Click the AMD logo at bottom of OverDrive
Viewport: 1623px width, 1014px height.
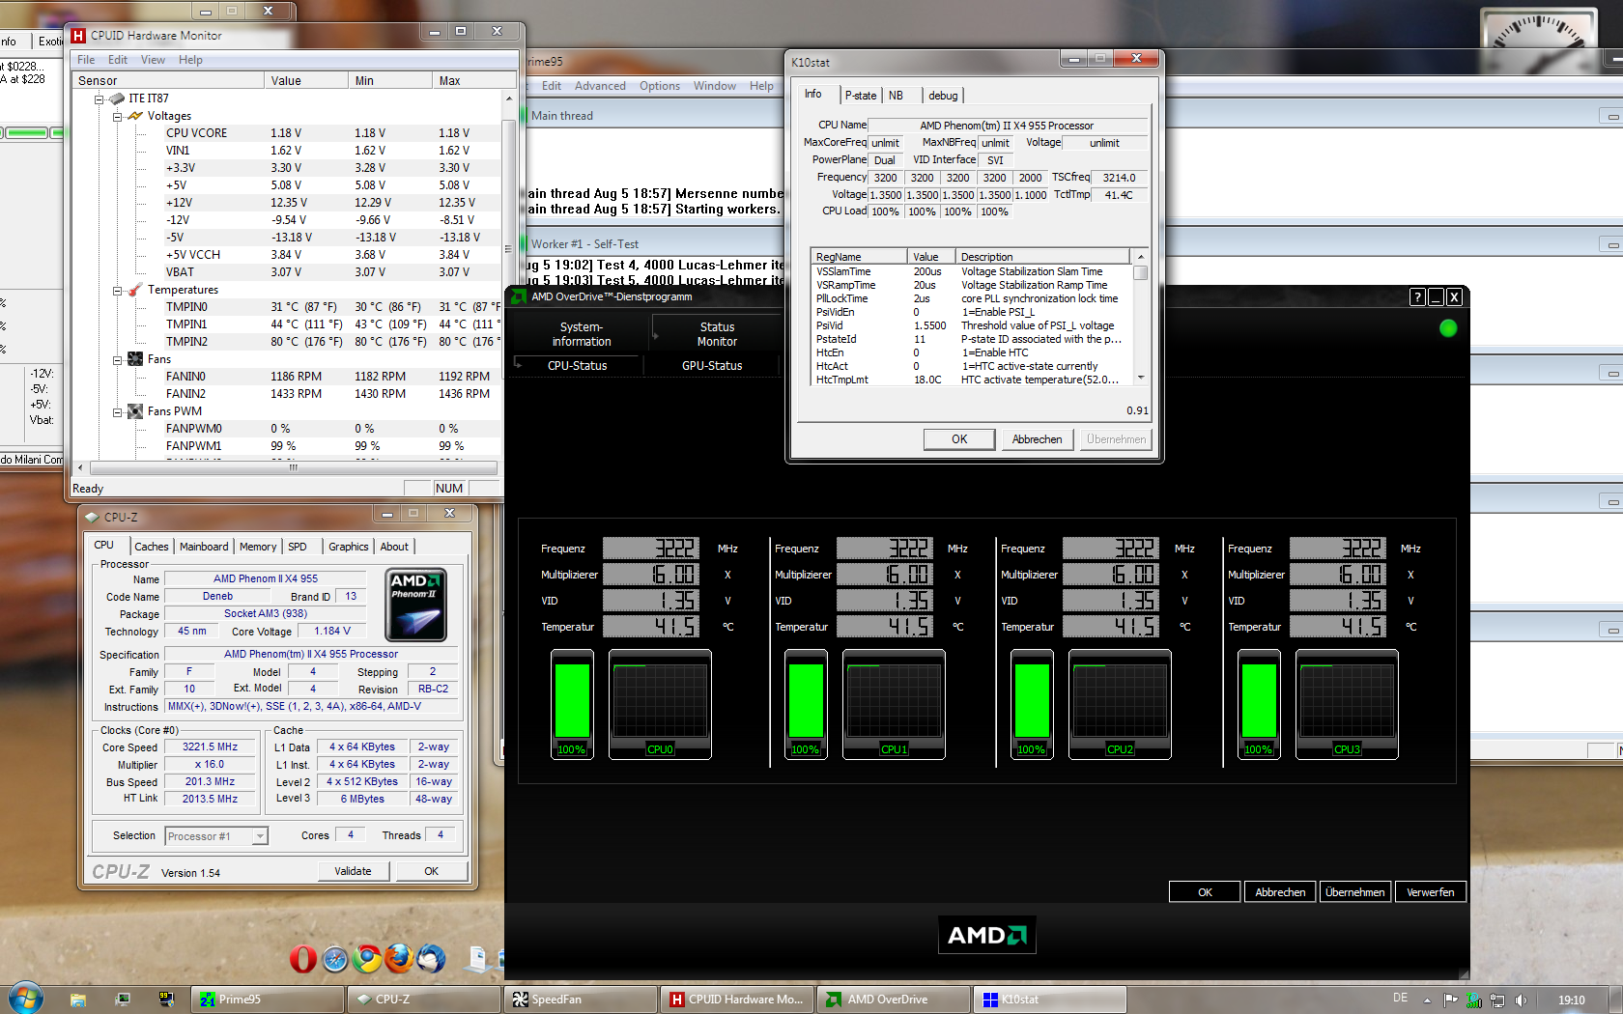987,935
